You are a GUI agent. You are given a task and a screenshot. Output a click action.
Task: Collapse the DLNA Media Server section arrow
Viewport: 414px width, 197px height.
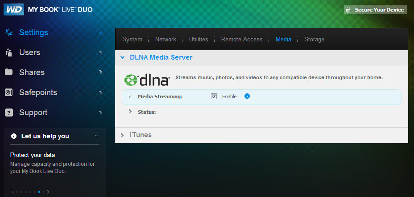(122, 57)
